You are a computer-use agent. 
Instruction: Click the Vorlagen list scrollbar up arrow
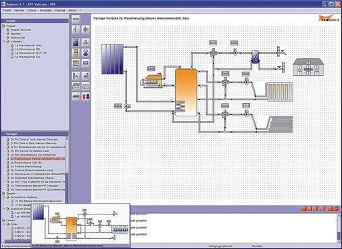point(67,138)
